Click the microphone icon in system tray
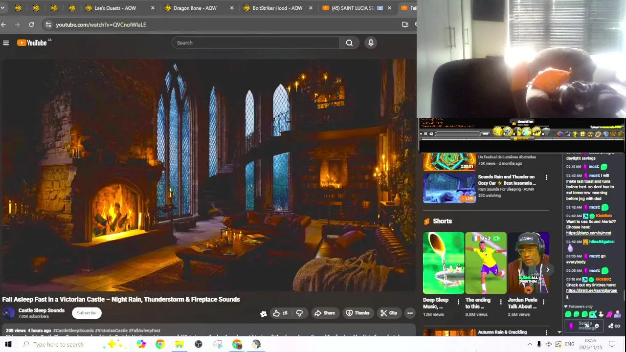 (x=539, y=344)
